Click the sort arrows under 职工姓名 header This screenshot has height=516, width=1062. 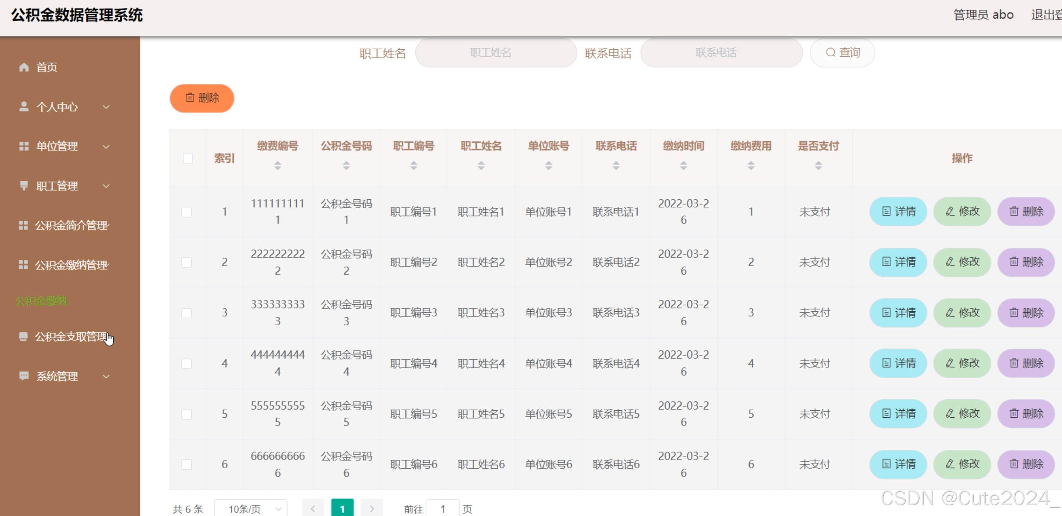coord(481,166)
